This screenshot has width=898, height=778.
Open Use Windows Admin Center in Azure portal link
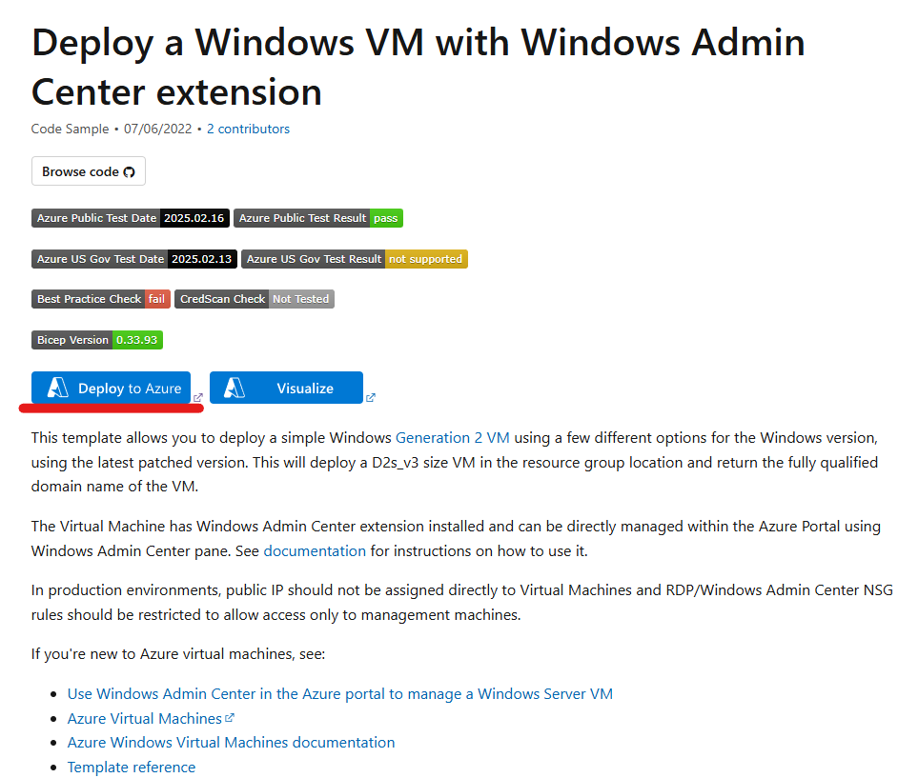click(340, 694)
